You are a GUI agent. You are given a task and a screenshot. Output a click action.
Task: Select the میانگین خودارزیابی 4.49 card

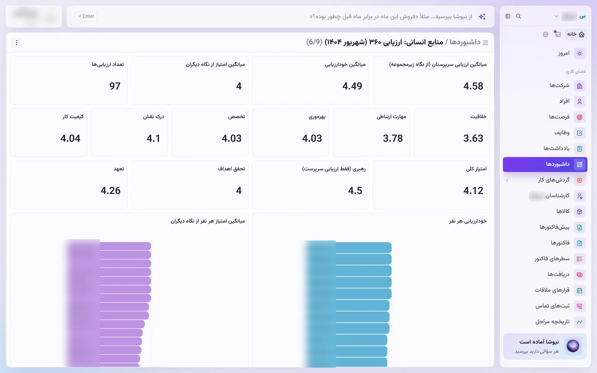(310, 80)
